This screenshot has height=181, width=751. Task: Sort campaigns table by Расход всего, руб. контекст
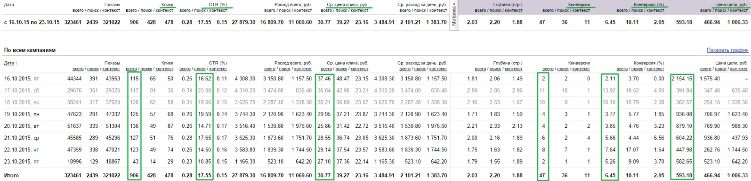click(303, 69)
